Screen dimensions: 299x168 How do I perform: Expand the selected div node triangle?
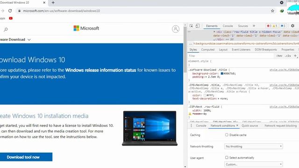[214, 32]
